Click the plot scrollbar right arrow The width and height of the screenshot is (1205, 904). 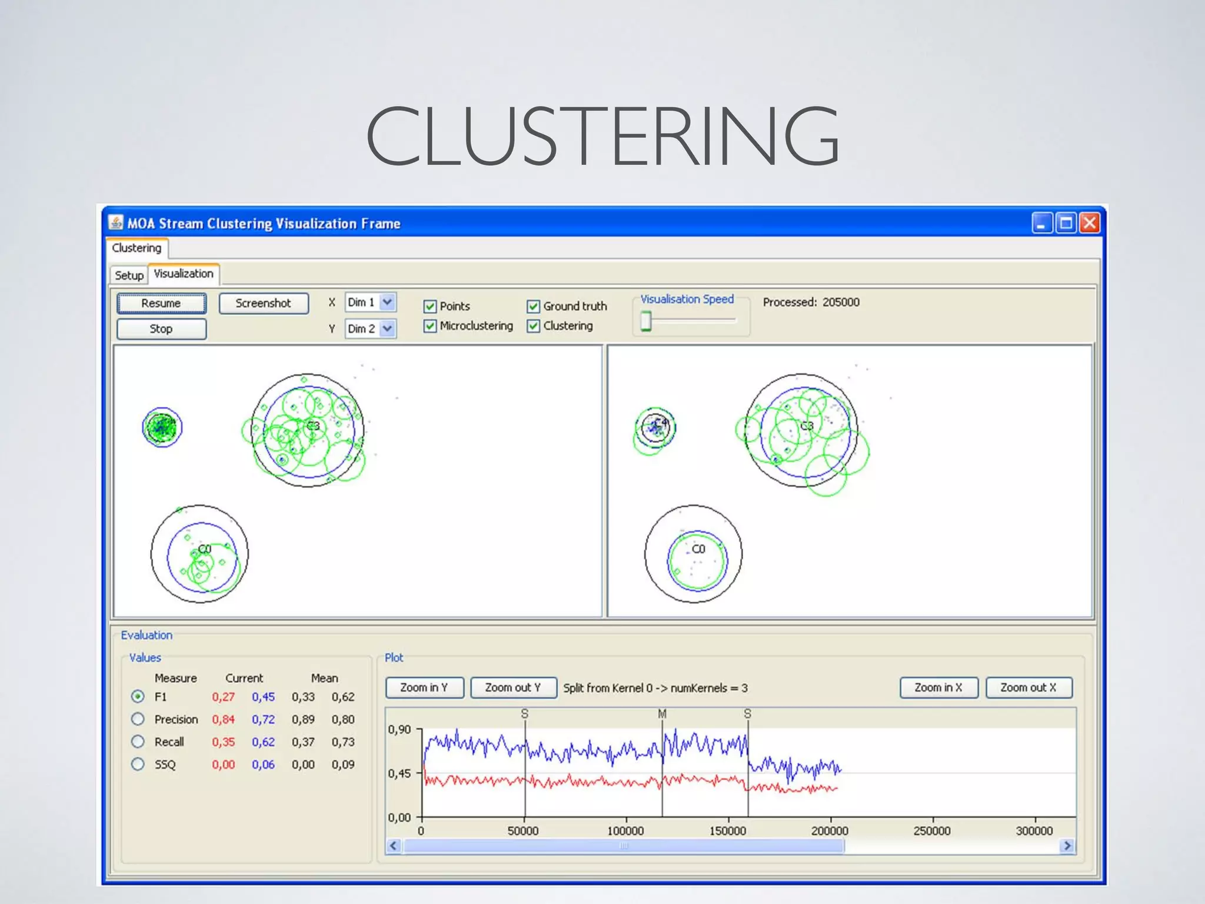[1067, 846]
